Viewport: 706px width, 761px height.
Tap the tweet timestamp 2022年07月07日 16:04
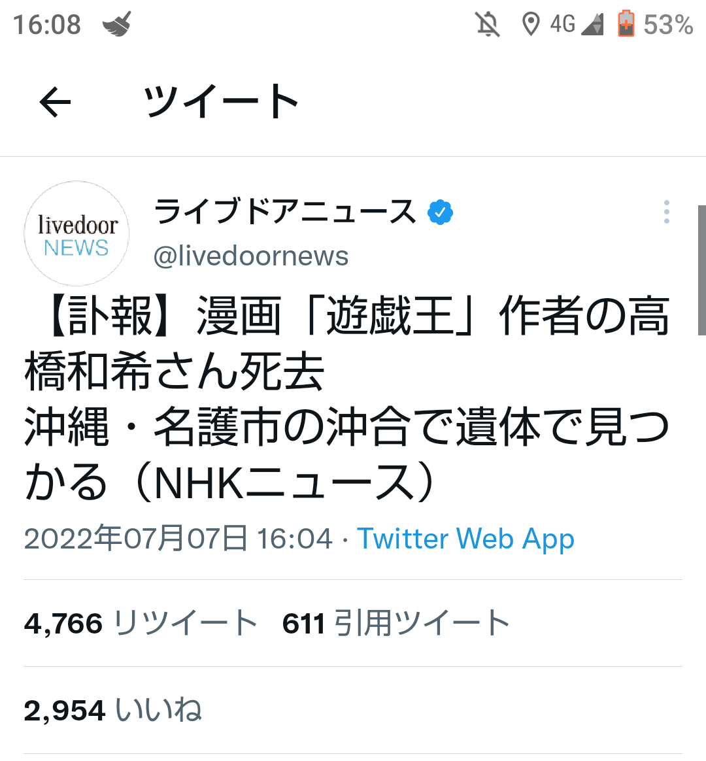178,539
